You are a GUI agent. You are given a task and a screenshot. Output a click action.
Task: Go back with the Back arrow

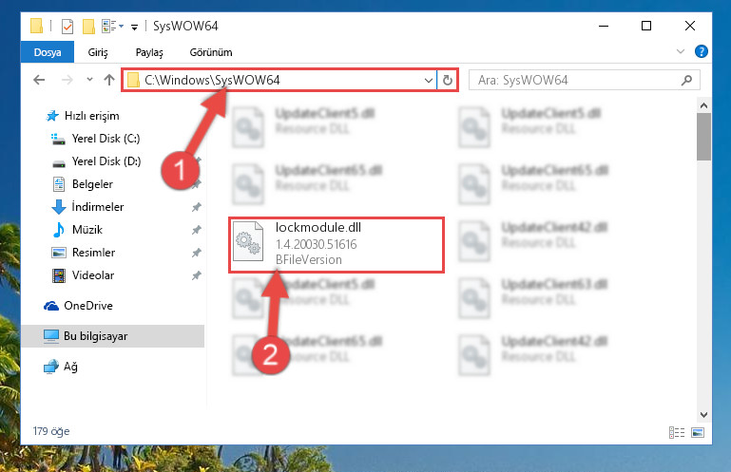40,80
